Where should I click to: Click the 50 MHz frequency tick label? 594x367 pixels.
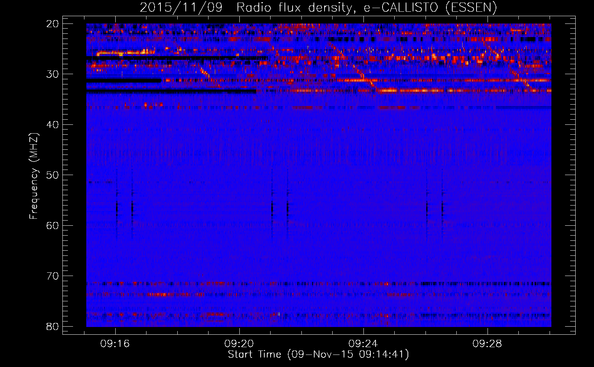pyautogui.click(x=53, y=175)
